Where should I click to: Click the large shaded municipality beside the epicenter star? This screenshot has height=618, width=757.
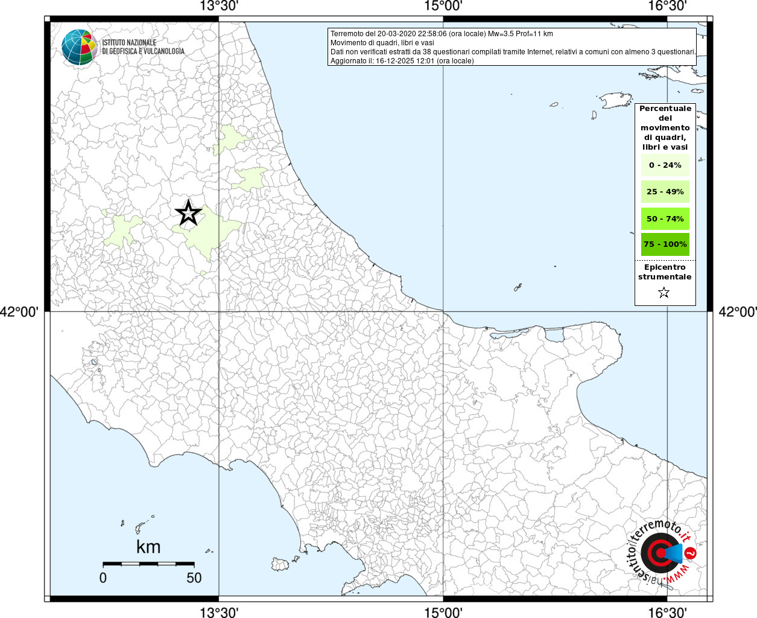tap(208, 232)
